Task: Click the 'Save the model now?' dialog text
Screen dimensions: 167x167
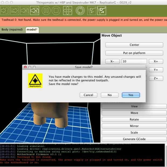Action: tap(64, 84)
